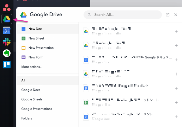
Task: Open Trello from the sidebar
Action: click(x=6, y=65)
